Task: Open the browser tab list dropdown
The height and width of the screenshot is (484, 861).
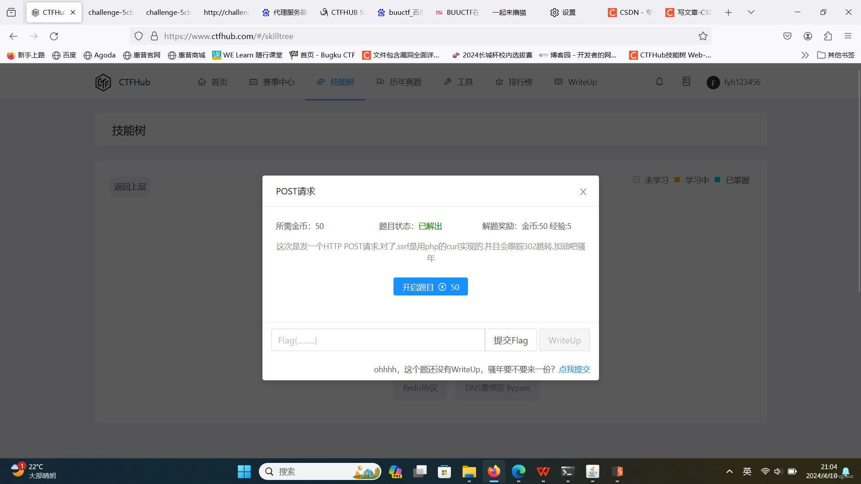Action: pos(751,12)
